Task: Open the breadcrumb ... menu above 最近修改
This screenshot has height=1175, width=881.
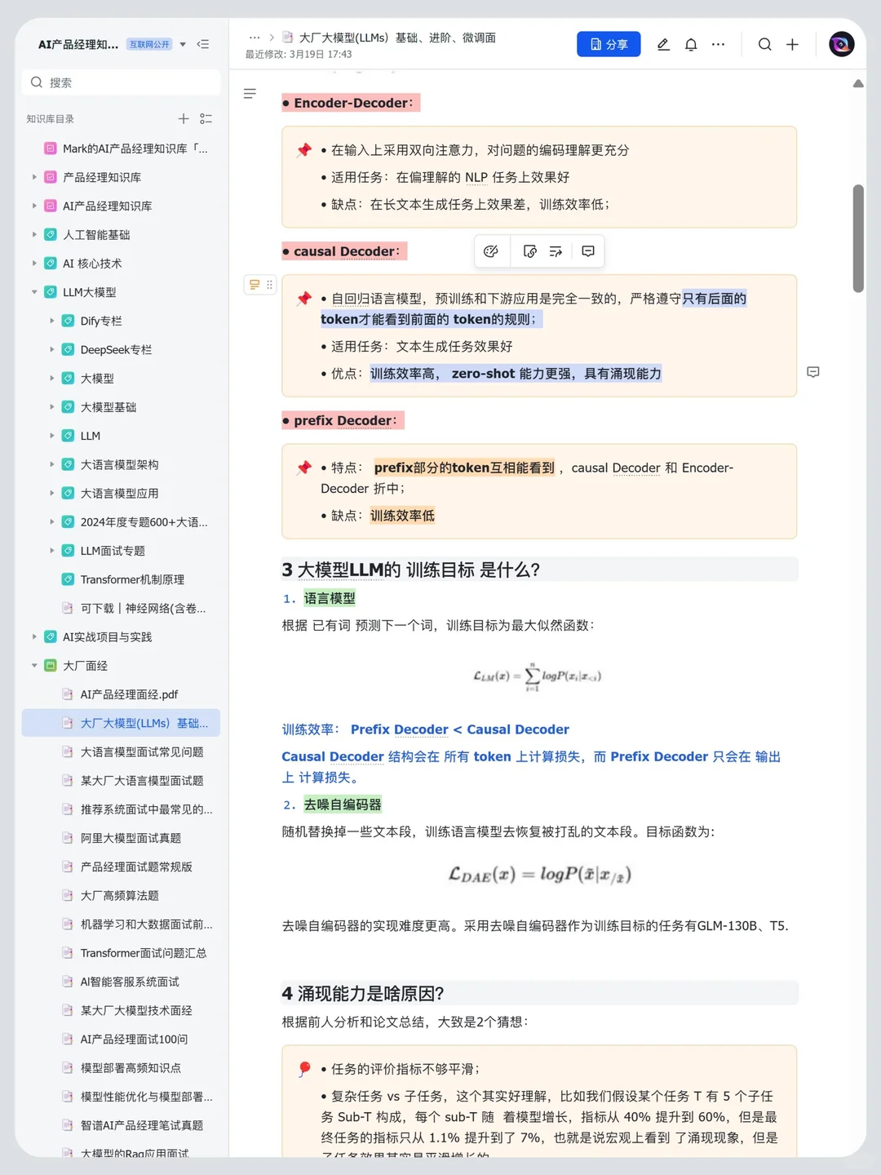Action: pyautogui.click(x=255, y=37)
